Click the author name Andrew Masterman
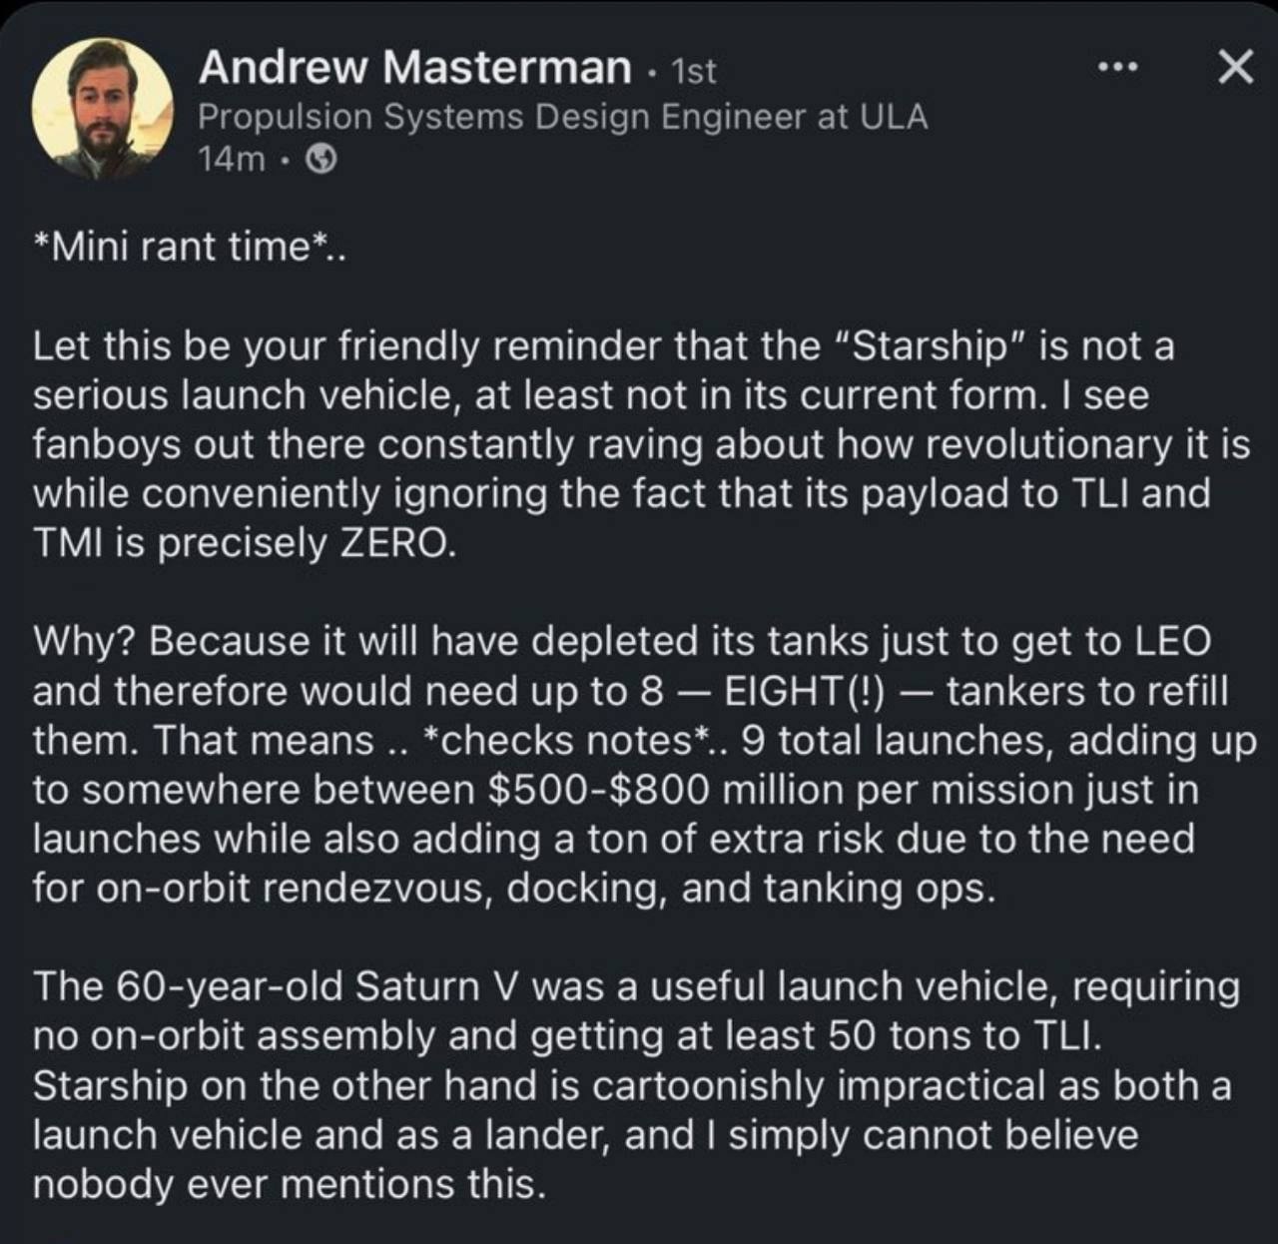 point(414,68)
